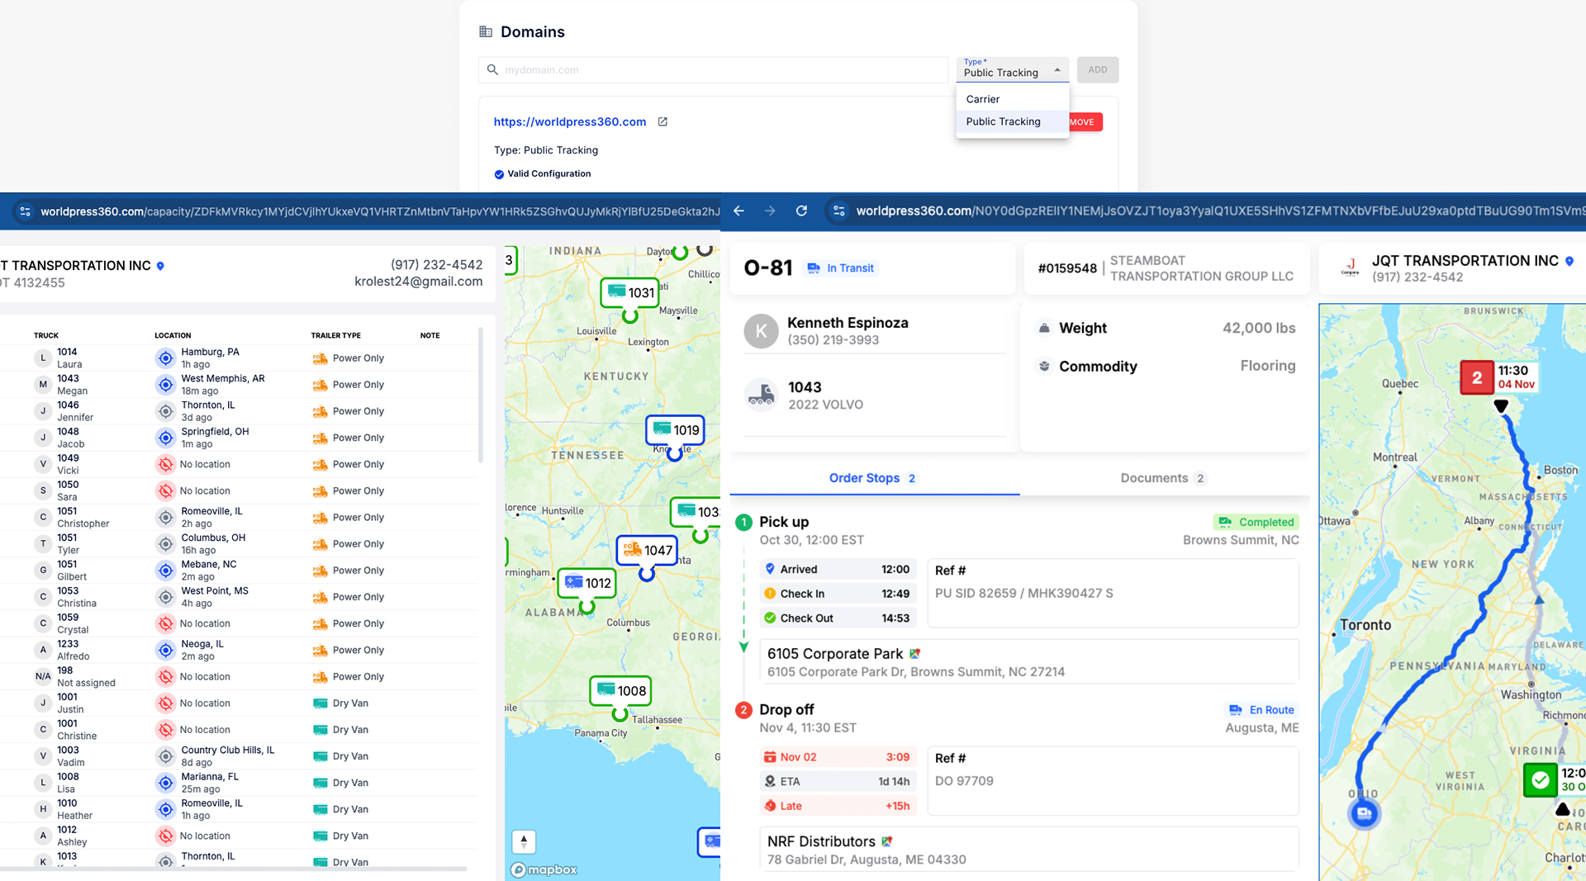Click location icon for truck 1014 Hamburg
1586x881 pixels.
(x=165, y=358)
